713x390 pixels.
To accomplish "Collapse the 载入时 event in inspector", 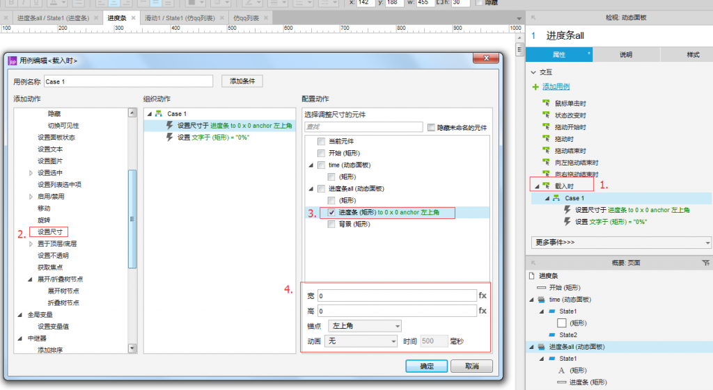I will tap(537, 186).
